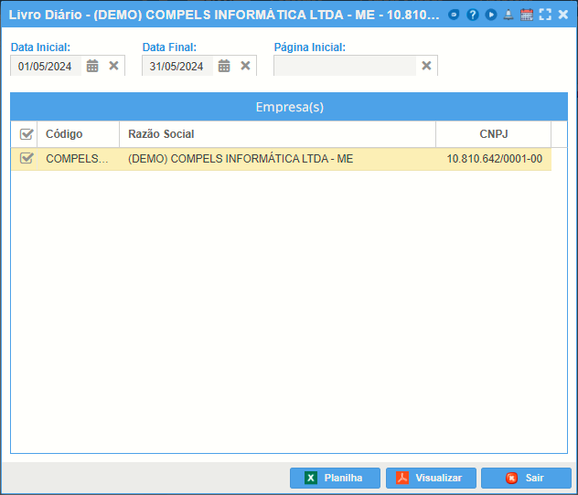Export with the Planilha button

pyautogui.click(x=335, y=478)
